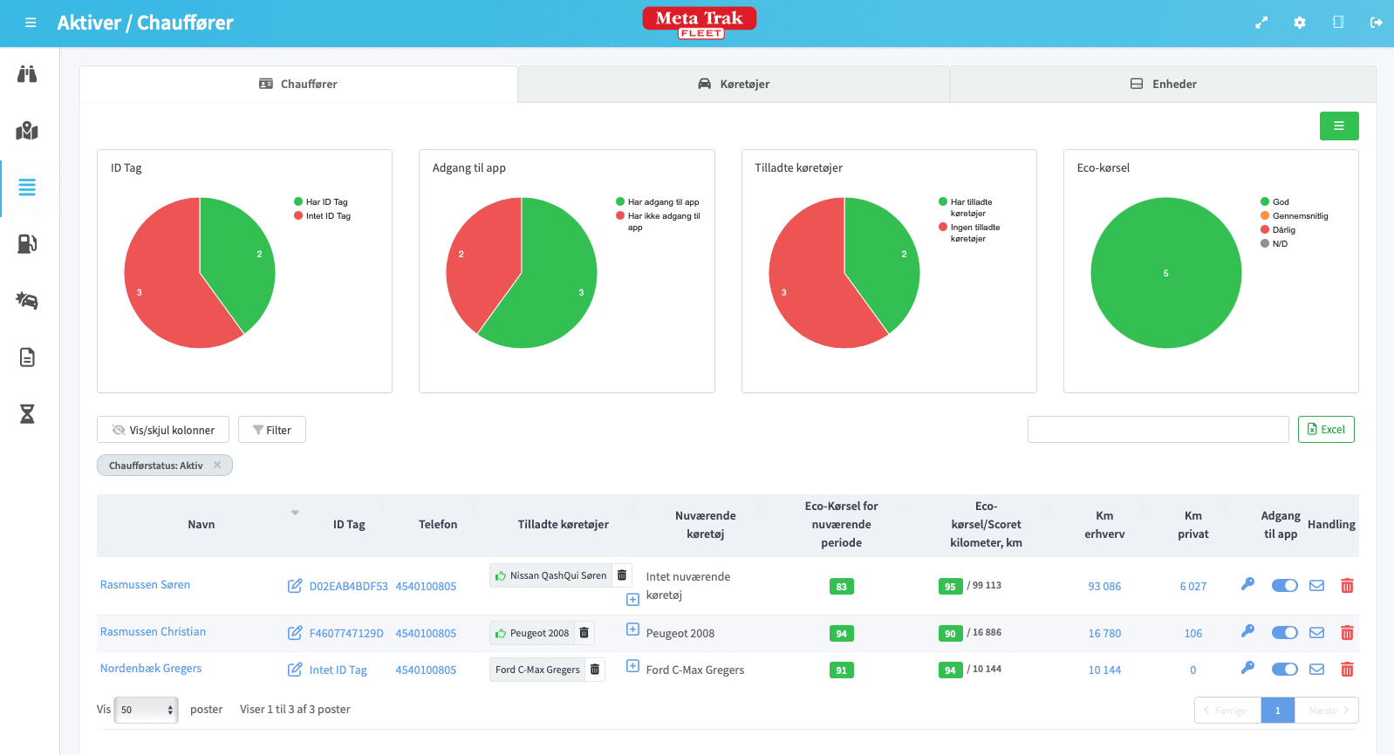Click the green 'Har ID Tag' legend swatch
1394x755 pixels.
[298, 202]
